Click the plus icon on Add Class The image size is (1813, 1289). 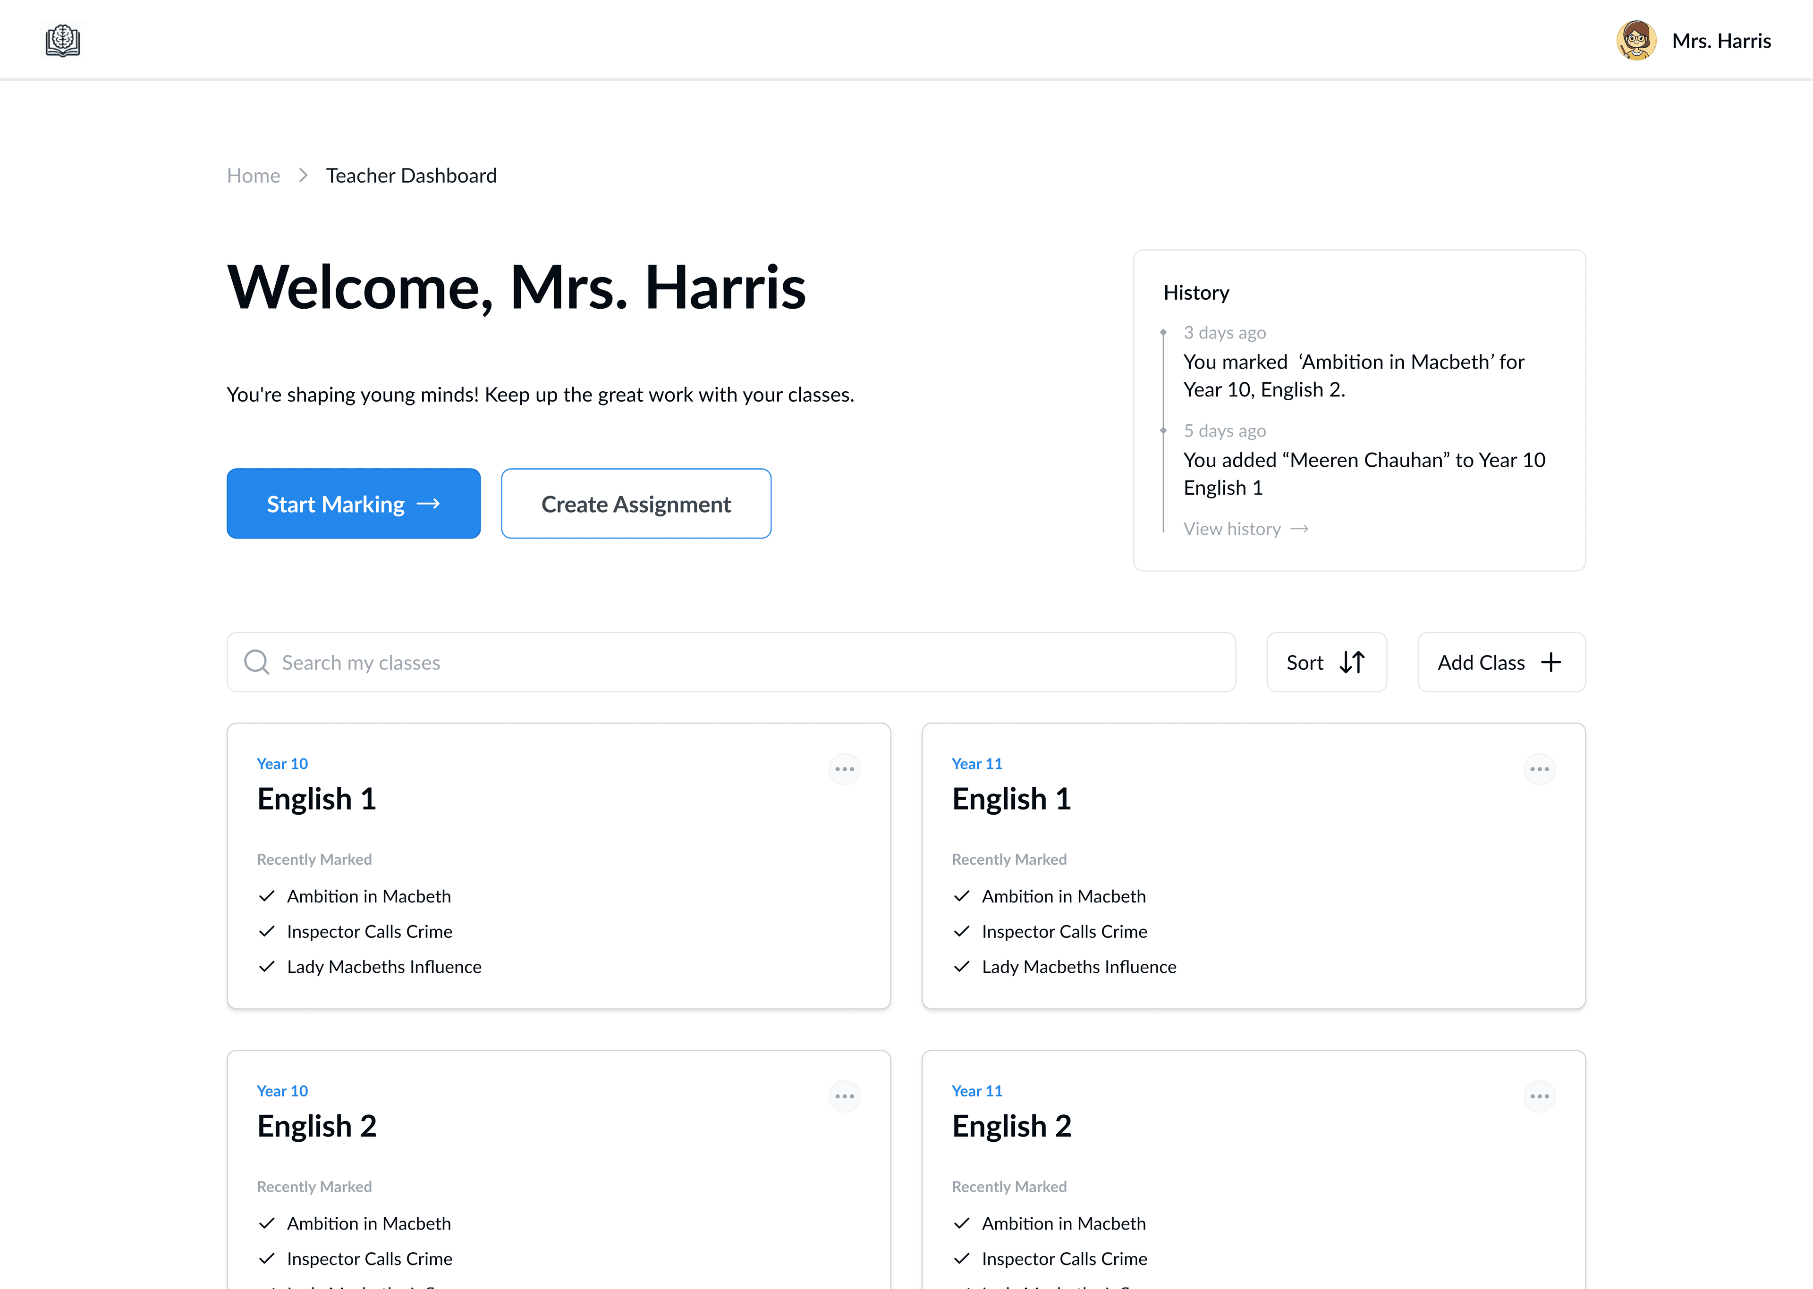[1550, 662]
